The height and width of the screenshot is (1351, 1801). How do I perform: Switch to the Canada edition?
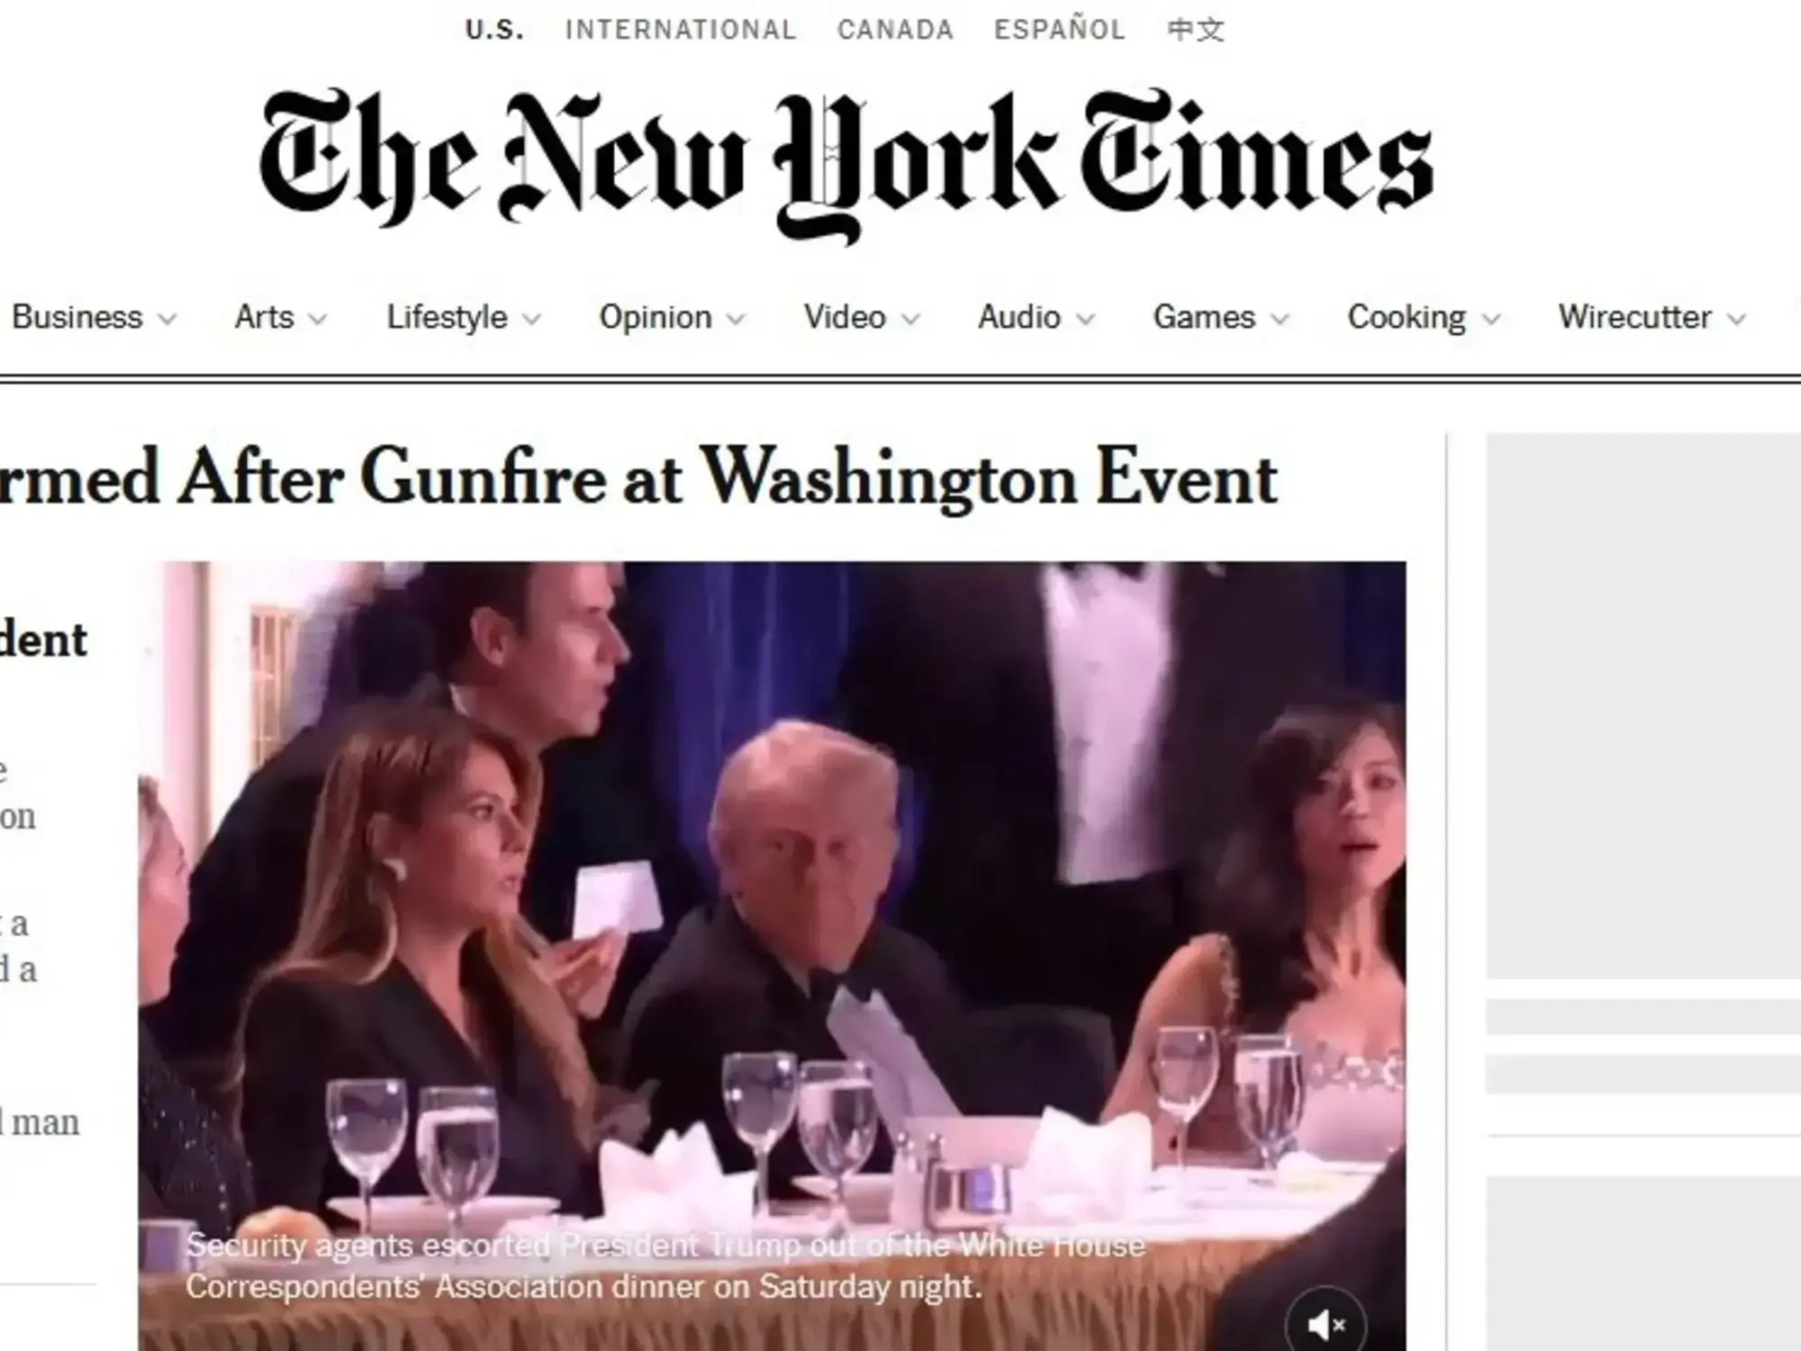[895, 30]
